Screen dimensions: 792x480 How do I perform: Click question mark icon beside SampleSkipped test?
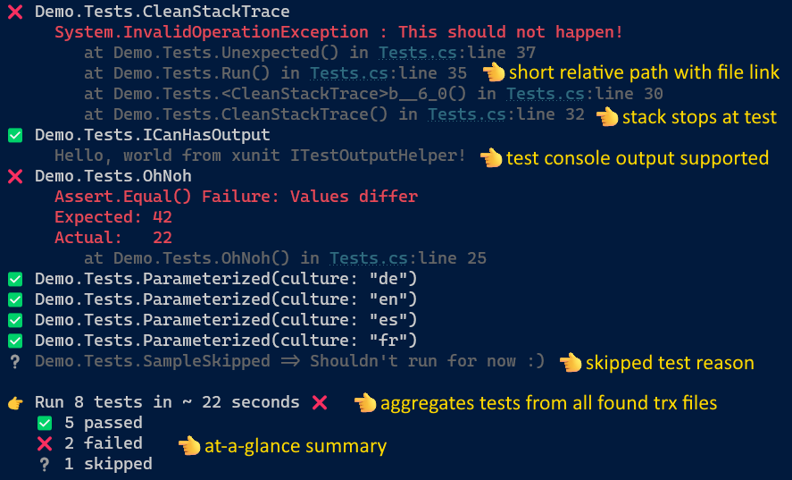[x=14, y=361]
